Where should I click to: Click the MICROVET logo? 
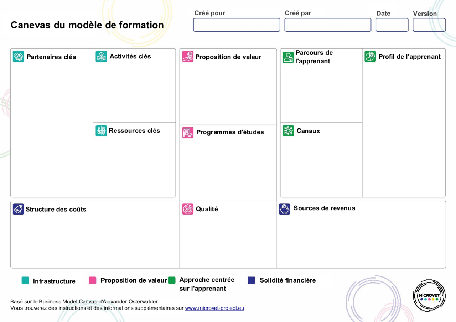click(x=429, y=296)
